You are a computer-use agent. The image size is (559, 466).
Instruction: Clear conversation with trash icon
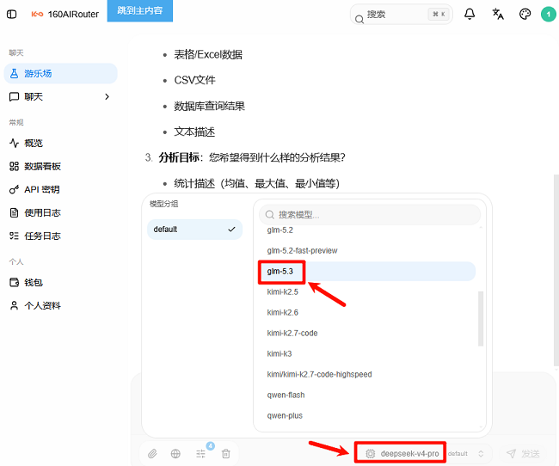coord(226,453)
